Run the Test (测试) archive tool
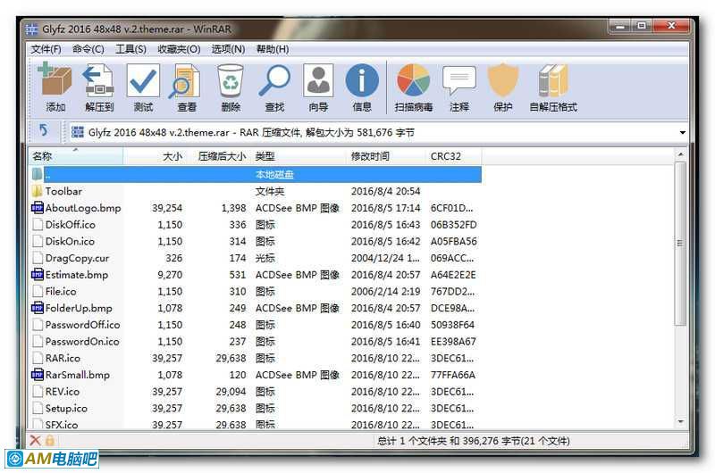The width and height of the screenshot is (715, 473). [x=143, y=81]
